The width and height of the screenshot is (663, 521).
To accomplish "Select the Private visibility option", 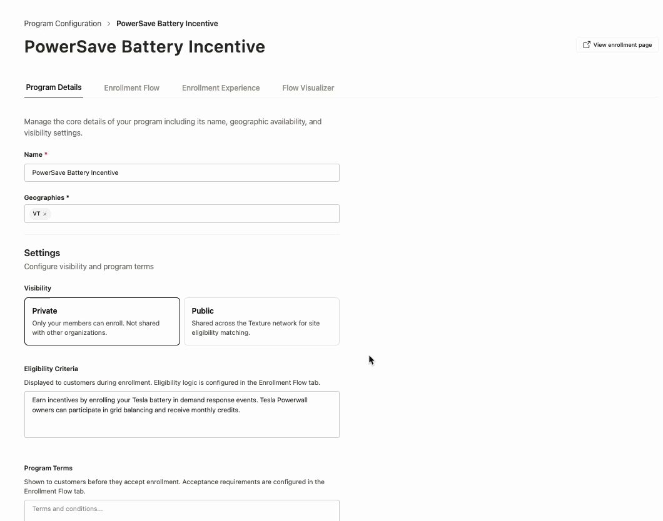I will (x=102, y=321).
